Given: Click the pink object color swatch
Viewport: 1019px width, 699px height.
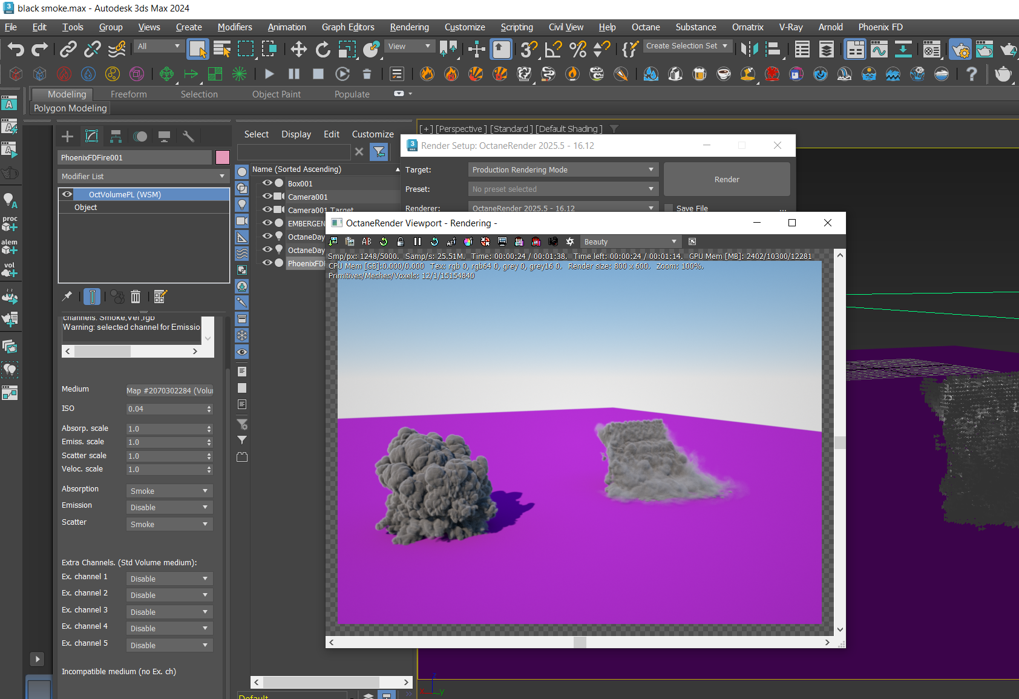Looking at the screenshot, I should coord(223,157).
